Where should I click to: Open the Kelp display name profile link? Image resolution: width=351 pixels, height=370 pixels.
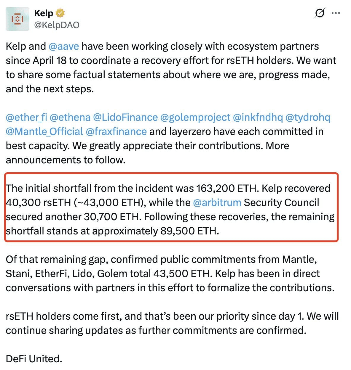(x=44, y=13)
